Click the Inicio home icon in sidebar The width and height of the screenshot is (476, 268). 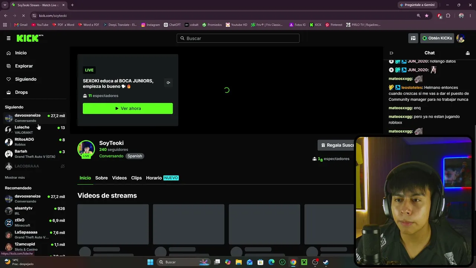click(9, 53)
